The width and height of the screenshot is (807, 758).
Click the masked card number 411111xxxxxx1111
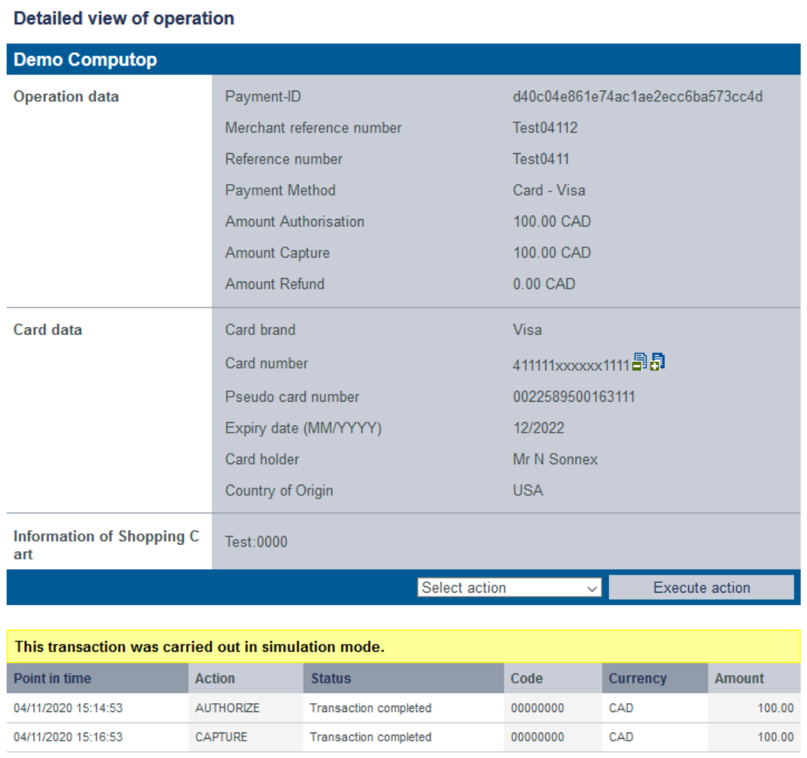click(x=570, y=365)
